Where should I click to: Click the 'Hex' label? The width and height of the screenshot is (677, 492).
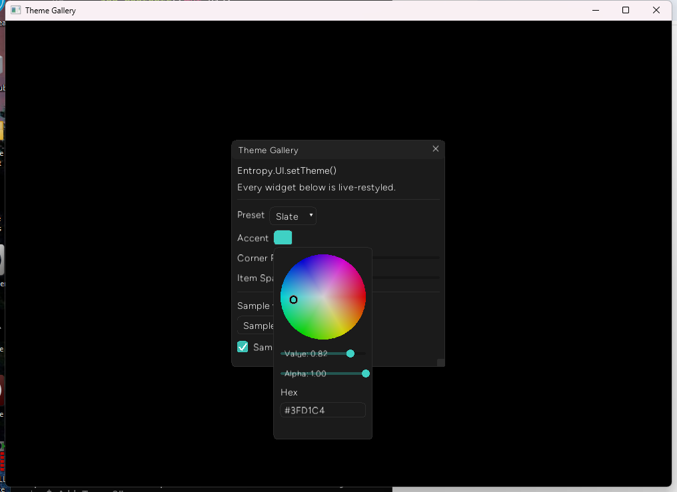click(289, 392)
